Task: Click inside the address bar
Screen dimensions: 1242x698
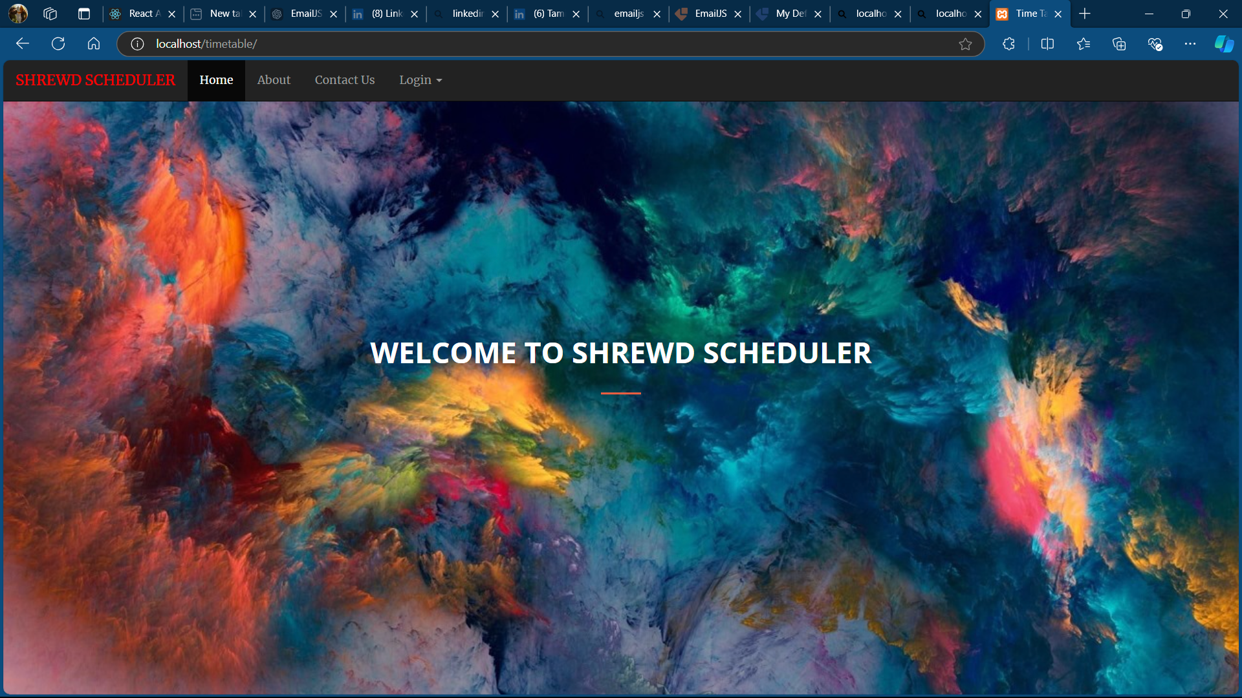Action: 453,44
